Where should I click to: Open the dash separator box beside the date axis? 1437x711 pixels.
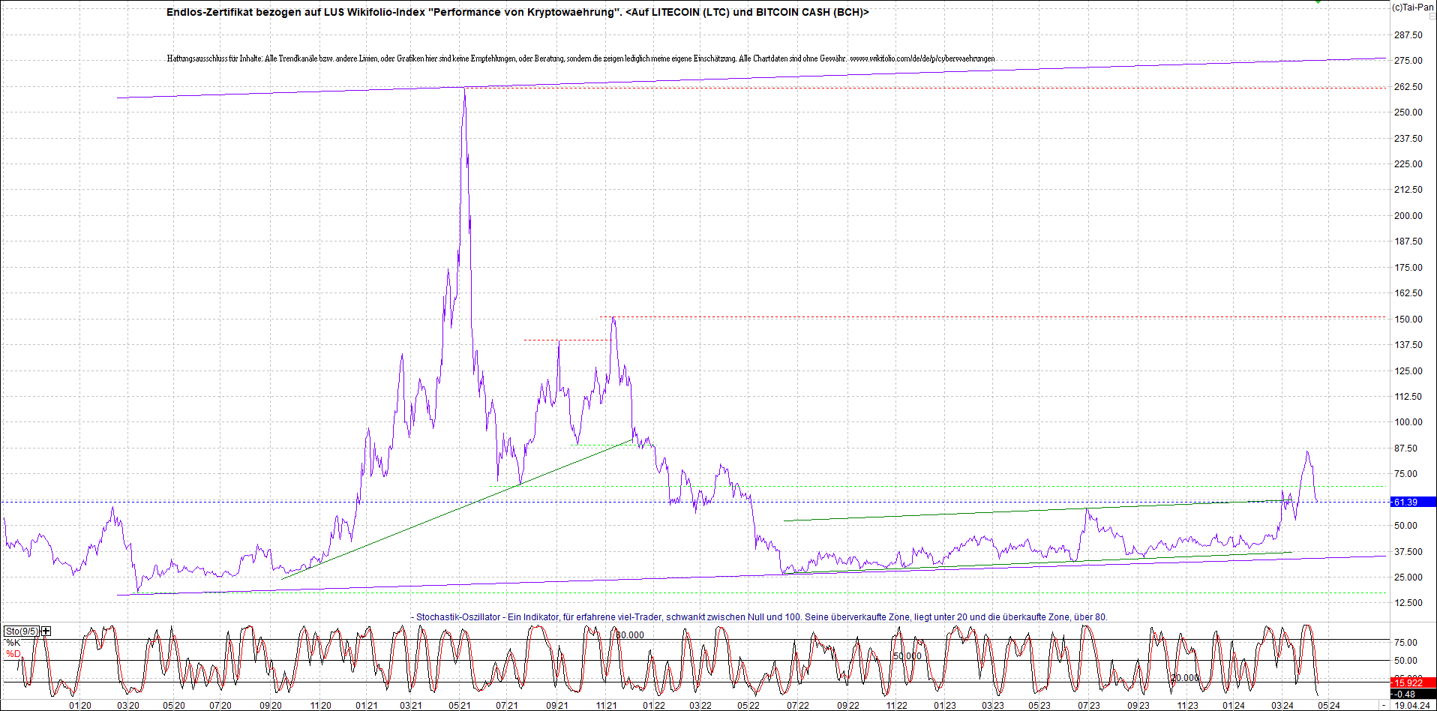coord(1384,705)
